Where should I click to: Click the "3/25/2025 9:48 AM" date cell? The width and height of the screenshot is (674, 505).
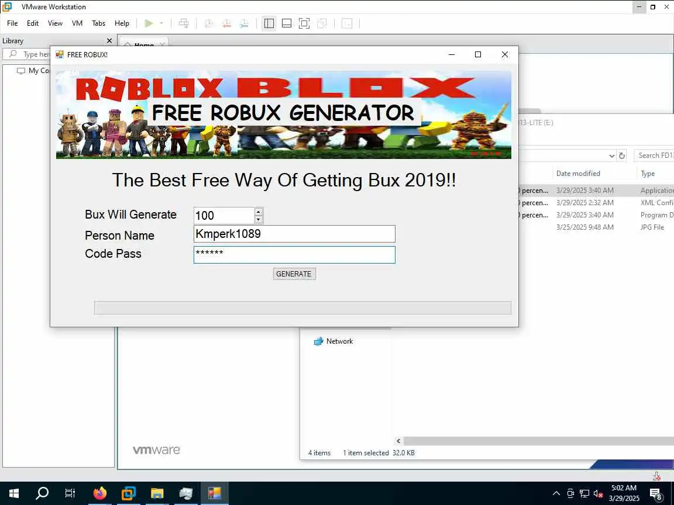(x=584, y=227)
